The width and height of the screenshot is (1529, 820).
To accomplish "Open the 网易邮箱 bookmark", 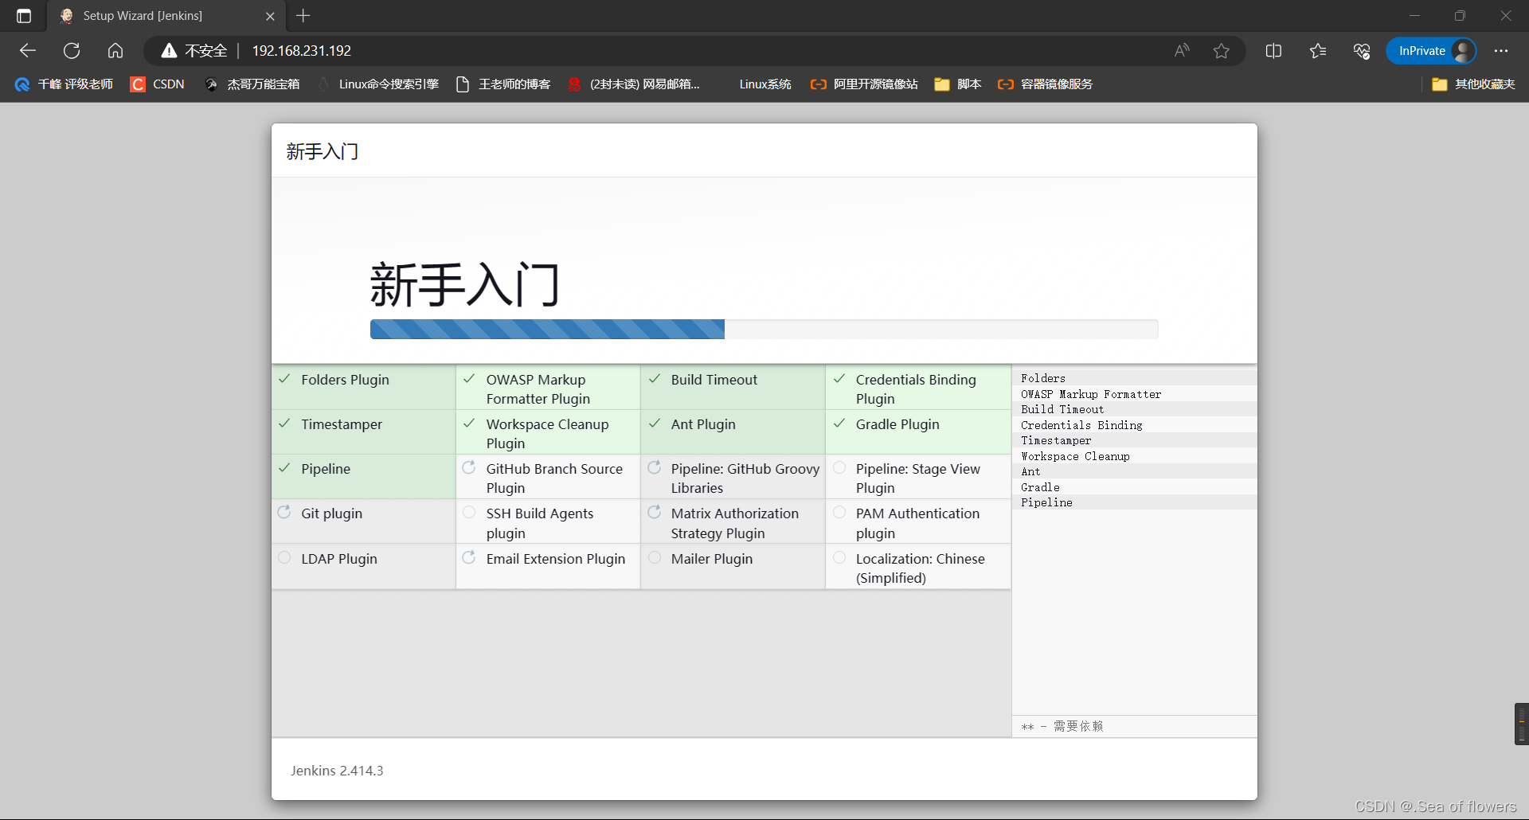I will (x=634, y=84).
